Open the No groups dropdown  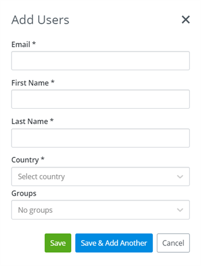(x=100, y=210)
